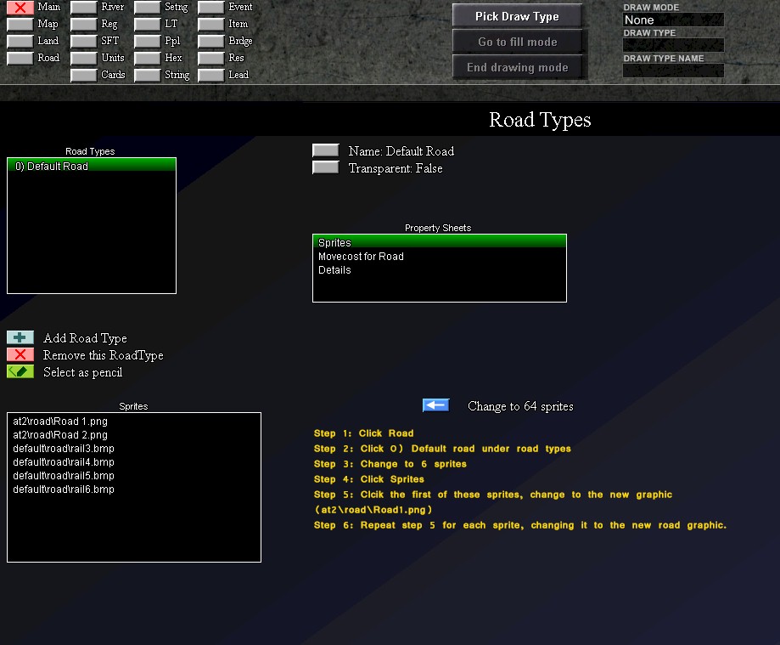Click Go to fill mode button

click(518, 42)
